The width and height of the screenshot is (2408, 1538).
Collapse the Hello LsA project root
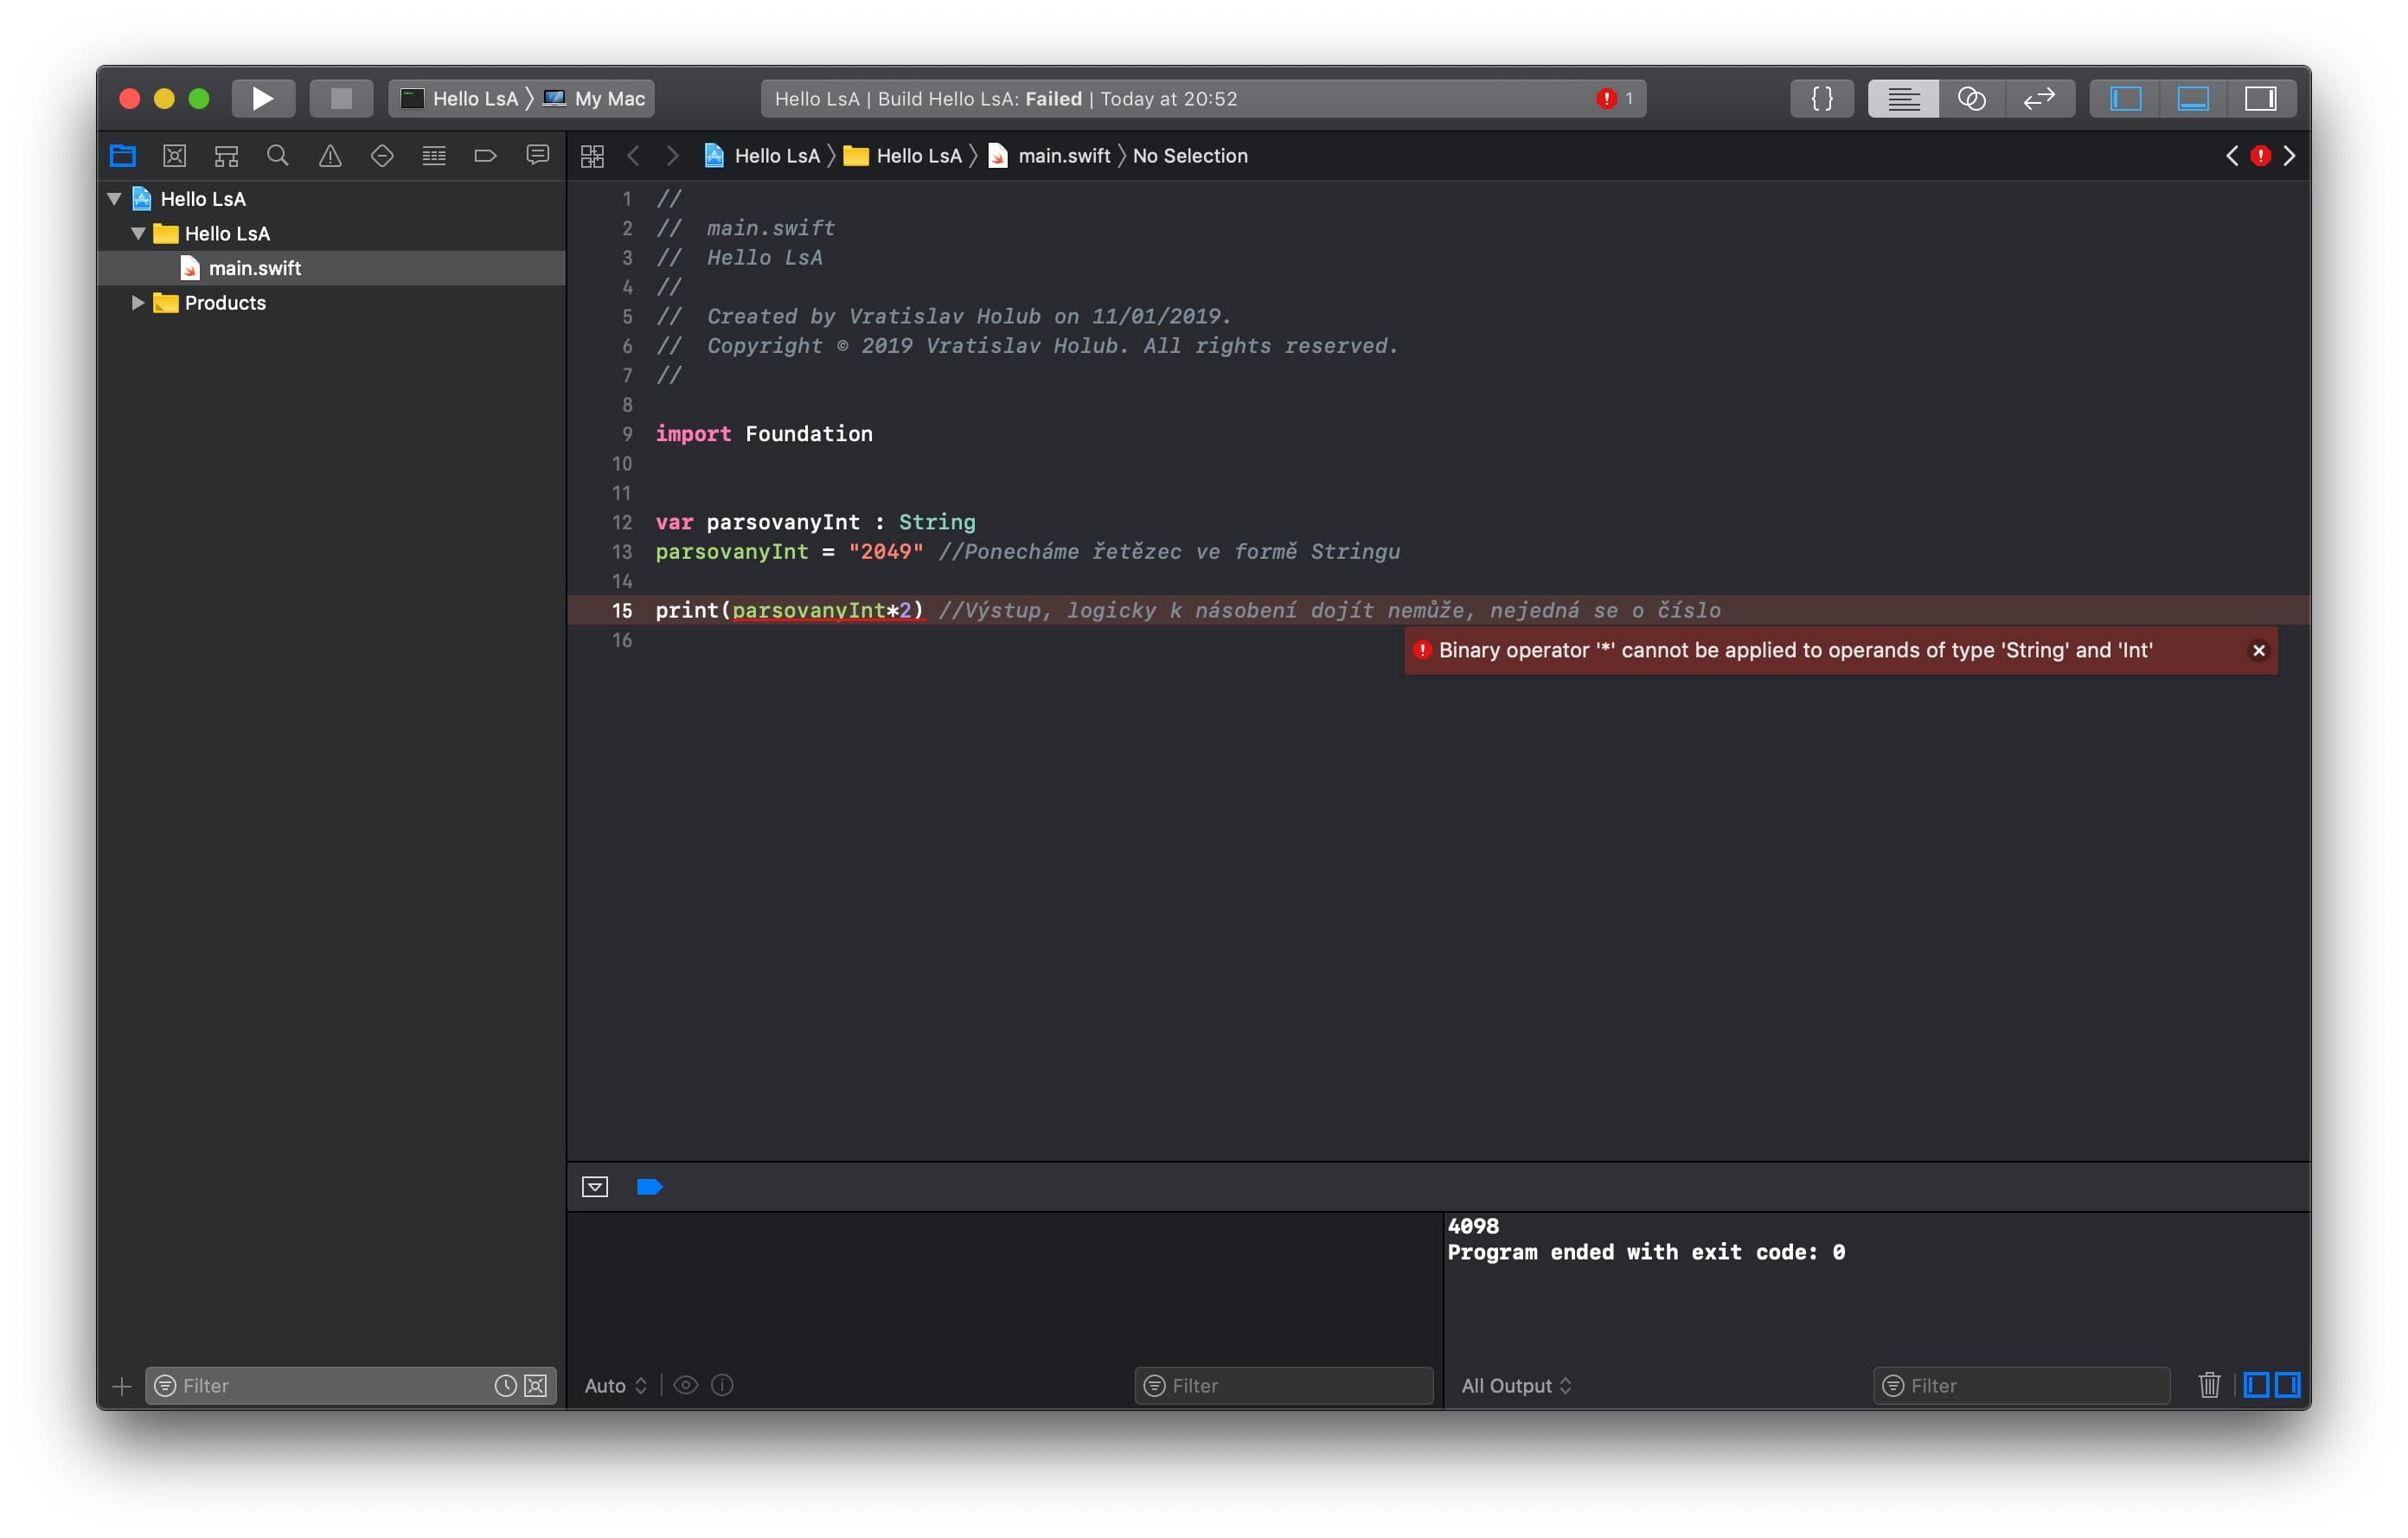pyautogui.click(x=114, y=198)
